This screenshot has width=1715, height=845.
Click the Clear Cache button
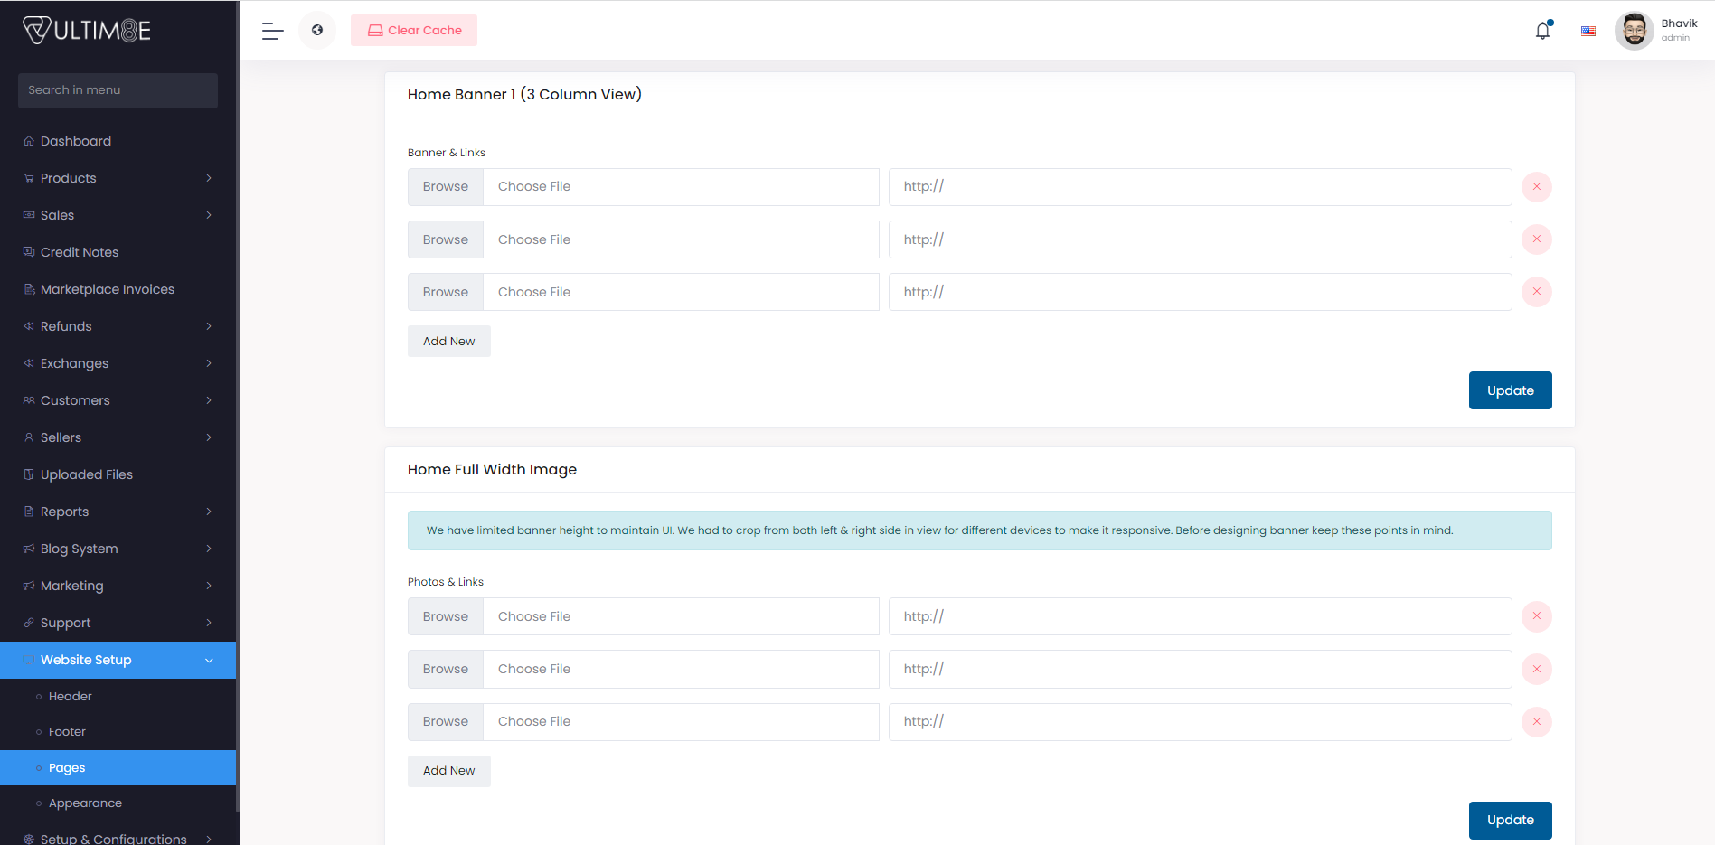[x=413, y=30]
